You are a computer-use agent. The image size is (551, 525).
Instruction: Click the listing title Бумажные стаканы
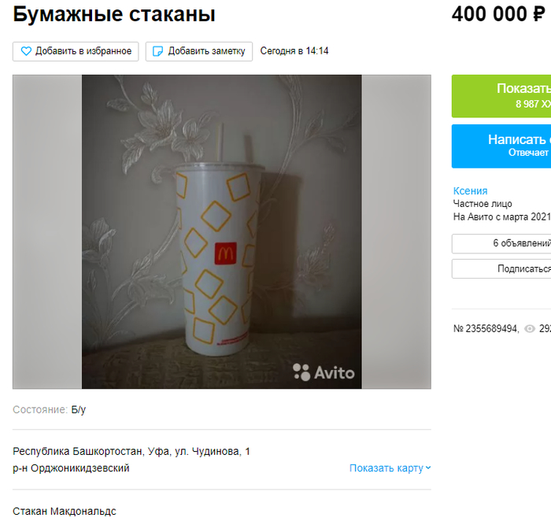(x=114, y=14)
